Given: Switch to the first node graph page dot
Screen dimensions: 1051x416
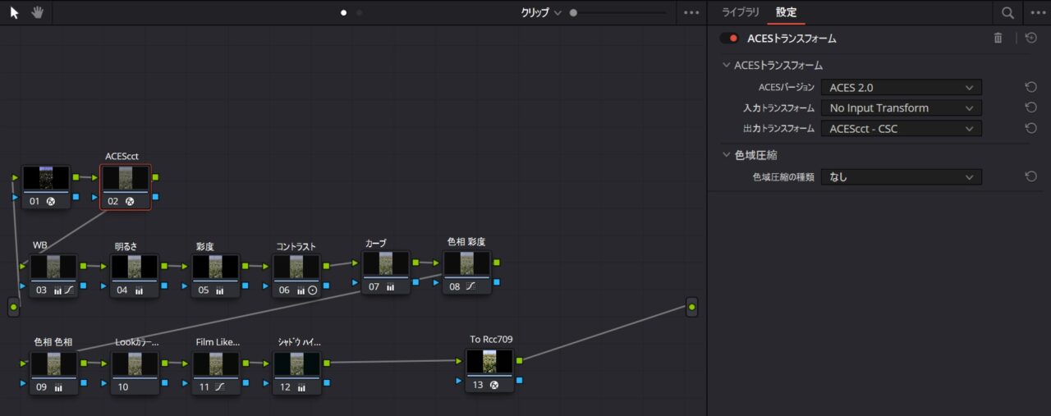Looking at the screenshot, I should tap(344, 12).
